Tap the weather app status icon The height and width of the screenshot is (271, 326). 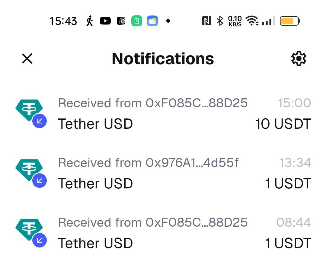coord(152,21)
